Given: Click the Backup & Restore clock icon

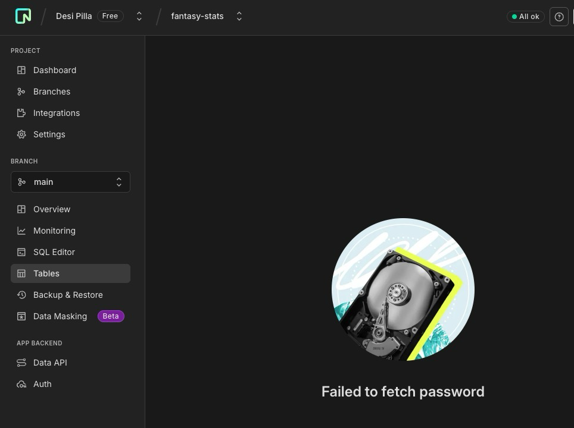Looking at the screenshot, I should 22,295.
